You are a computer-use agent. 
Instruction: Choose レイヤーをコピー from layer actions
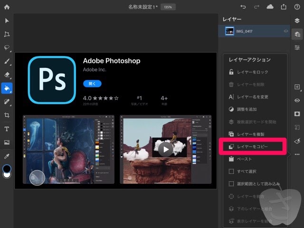coord(253,147)
